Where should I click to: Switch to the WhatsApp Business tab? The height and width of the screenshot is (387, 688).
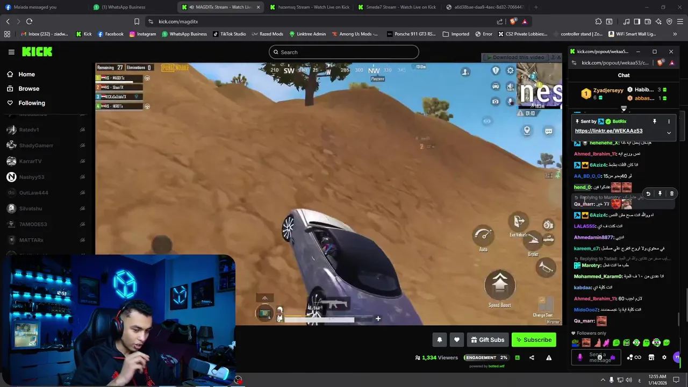124,7
